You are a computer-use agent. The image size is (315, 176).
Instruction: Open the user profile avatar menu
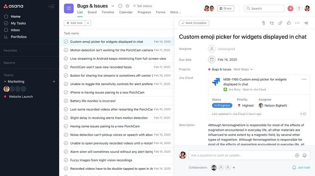click(x=307, y=8)
